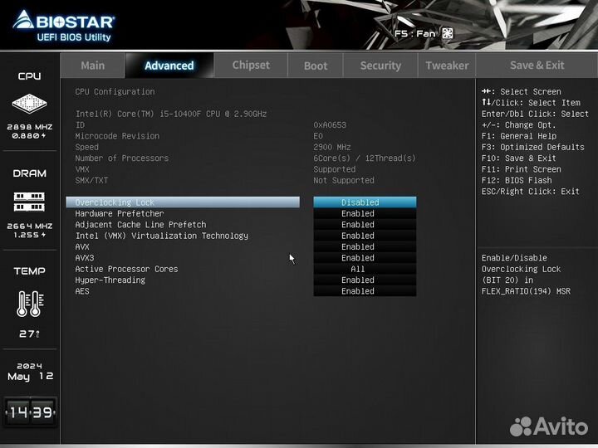The image size is (598, 448).
Task: Open Adjacent Cache Line Prefetch value
Action: click(x=365, y=224)
